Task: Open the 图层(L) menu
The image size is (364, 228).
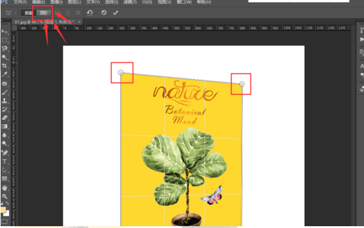Action: (x=74, y=2)
